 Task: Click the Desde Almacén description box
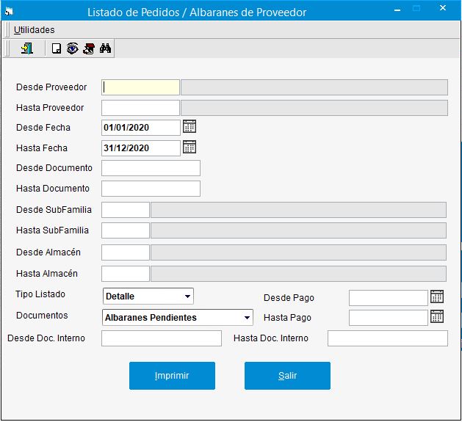[x=298, y=252]
